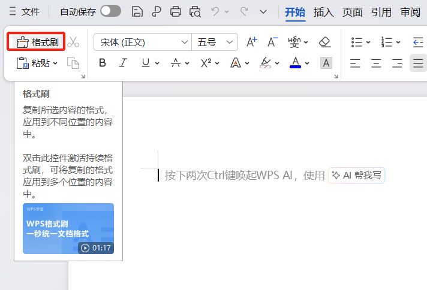Select Center alignment
427x290 pixels.
point(376,63)
